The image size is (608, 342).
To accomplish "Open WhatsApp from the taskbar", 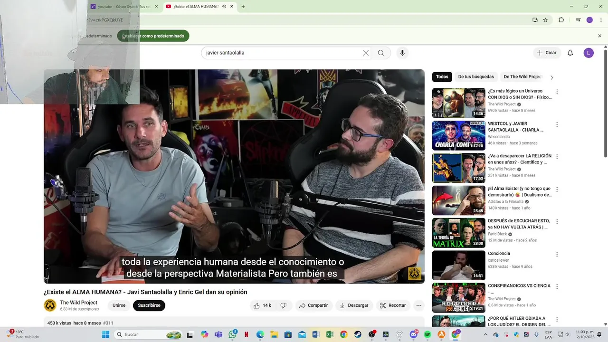I will click(233, 334).
